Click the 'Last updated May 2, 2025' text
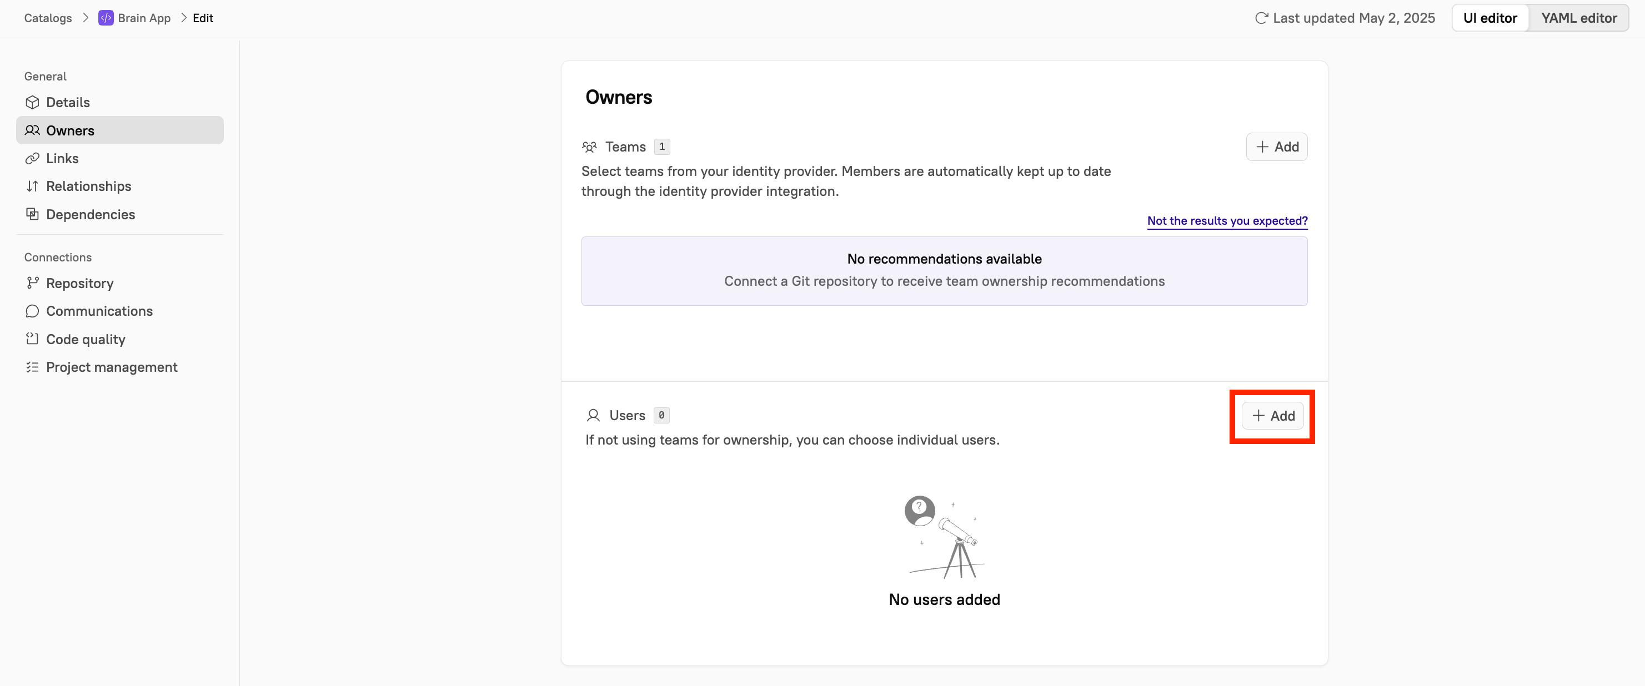 coord(1354,18)
